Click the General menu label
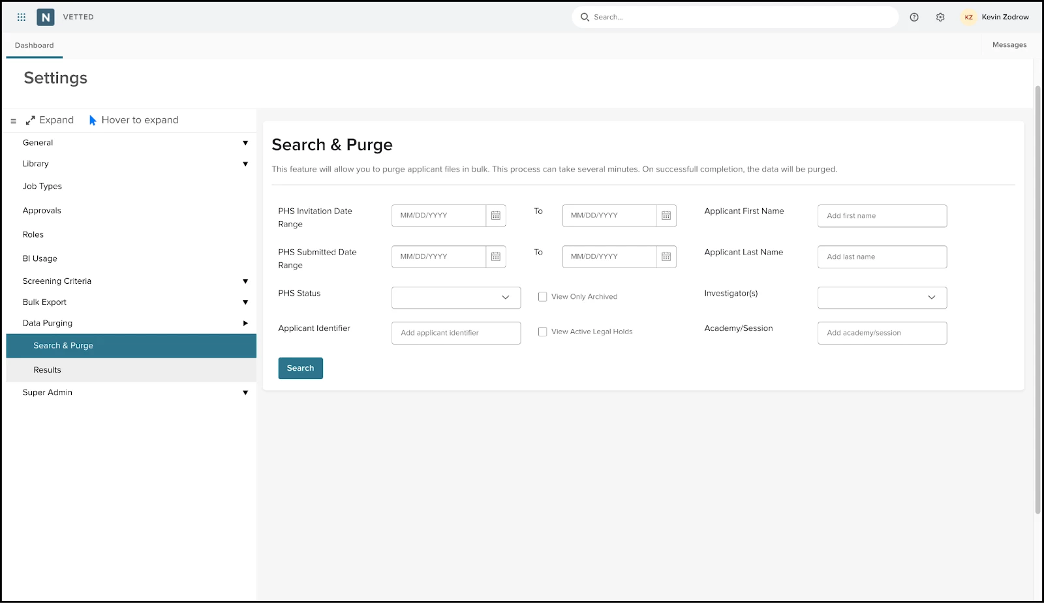Viewport: 1044px width, 603px height. pyautogui.click(x=38, y=142)
